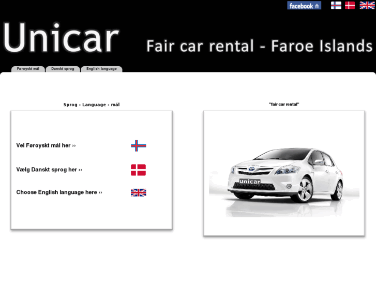This screenshot has width=376, height=282.
Task: Open the 'Vel Føroyskt mál her' link
Action: (46, 145)
